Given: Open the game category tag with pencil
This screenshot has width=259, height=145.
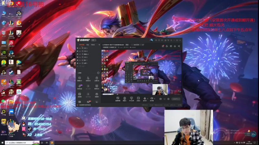Looking at the screenshot, I should [110, 47].
